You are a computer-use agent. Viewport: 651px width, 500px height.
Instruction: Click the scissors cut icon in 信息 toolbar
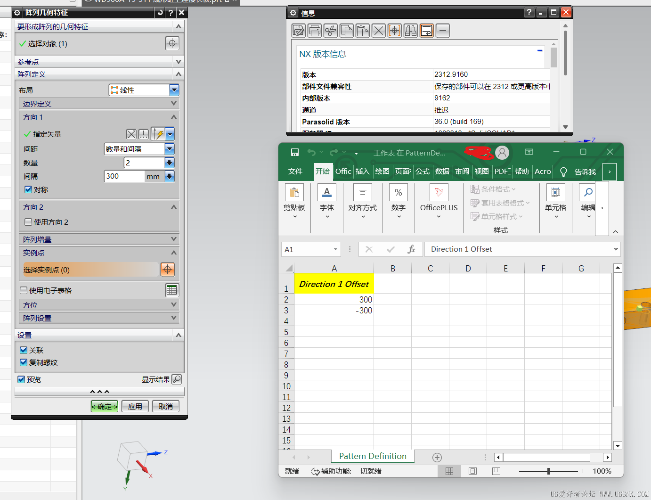coord(331,31)
